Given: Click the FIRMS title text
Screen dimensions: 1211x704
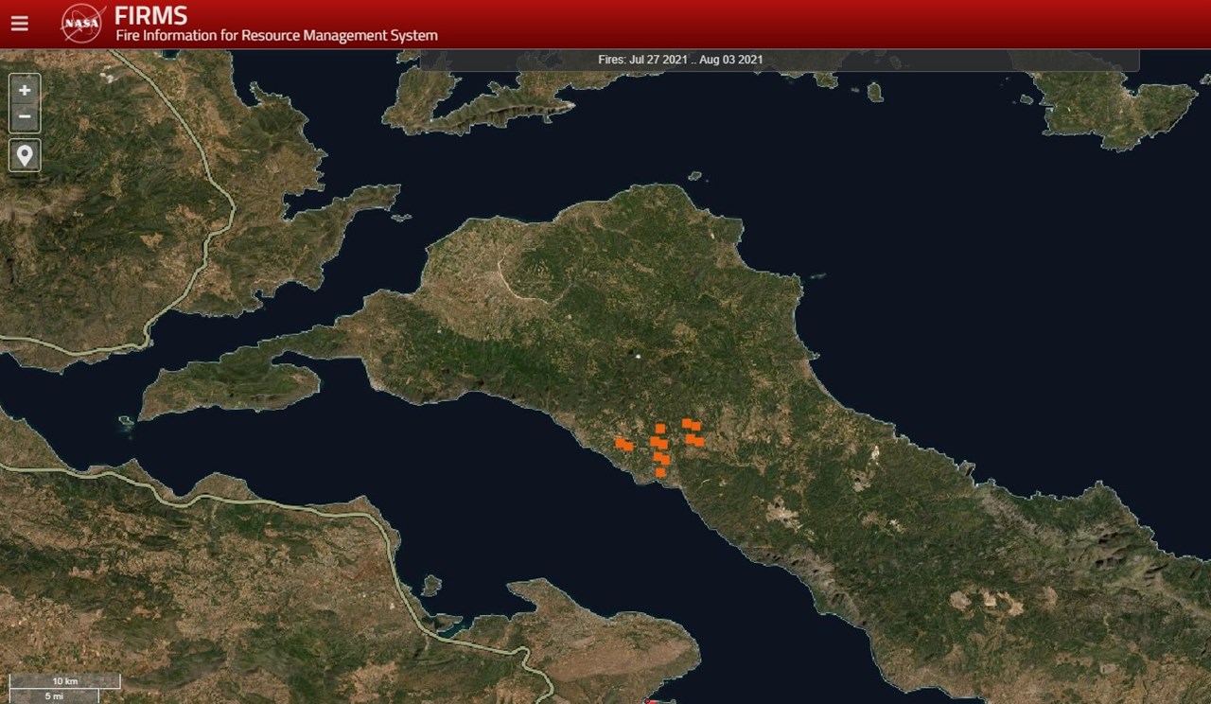Looking at the screenshot, I should pyautogui.click(x=150, y=16).
